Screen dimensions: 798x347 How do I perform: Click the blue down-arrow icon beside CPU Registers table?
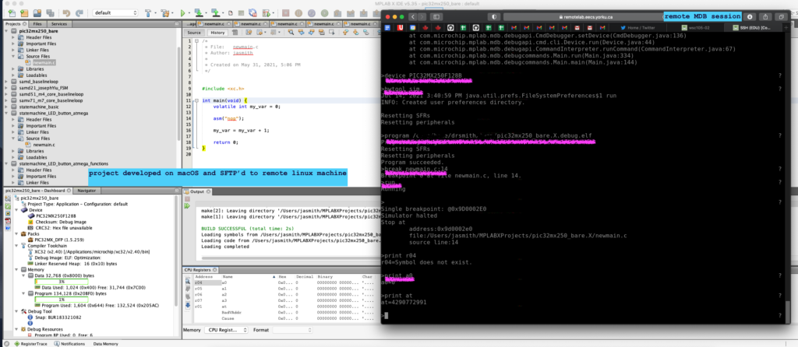[x=188, y=306]
